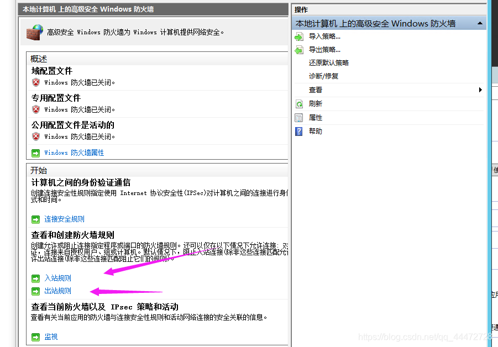This screenshot has width=498, height=347.
Task: Open the 入站规则 link
Action: 57,278
